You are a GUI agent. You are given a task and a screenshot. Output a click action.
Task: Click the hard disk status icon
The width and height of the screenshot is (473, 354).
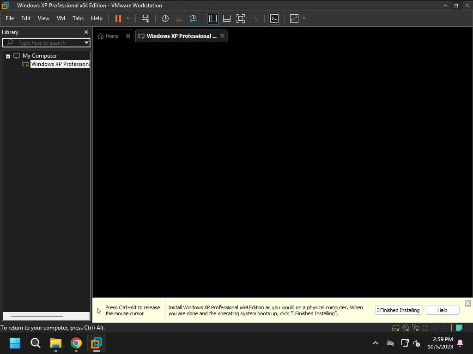click(395, 328)
